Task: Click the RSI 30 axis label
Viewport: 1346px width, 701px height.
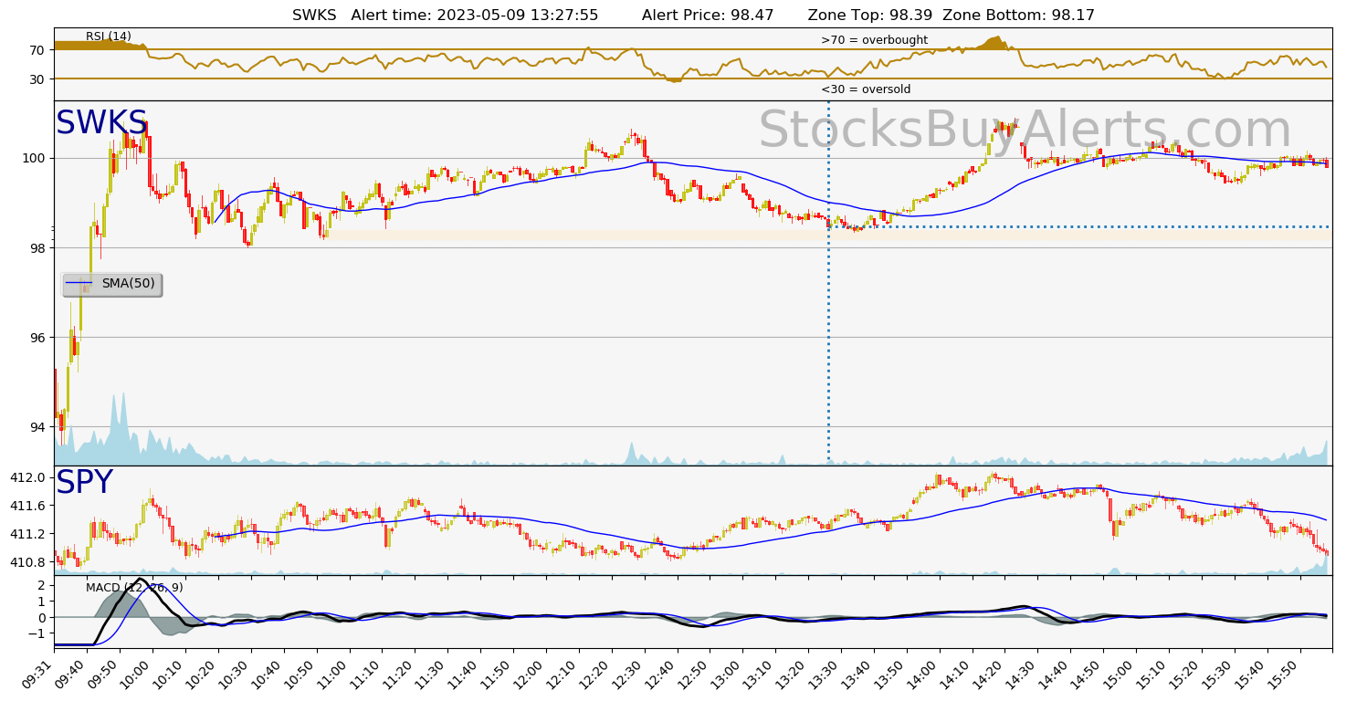Action: coord(37,78)
